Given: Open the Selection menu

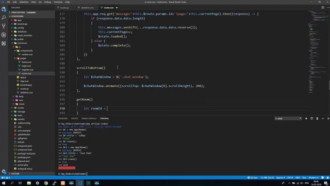Looking at the screenshot, I should tap(24, 2).
